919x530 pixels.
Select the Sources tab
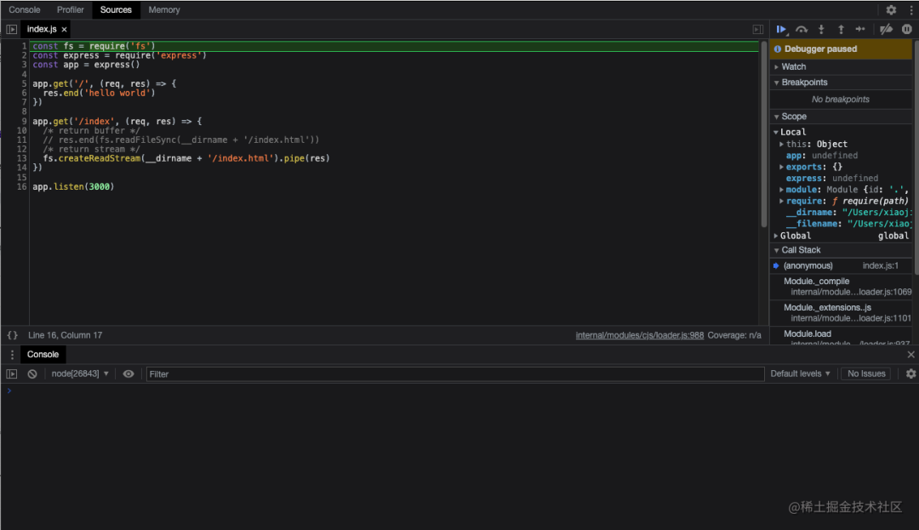click(116, 10)
